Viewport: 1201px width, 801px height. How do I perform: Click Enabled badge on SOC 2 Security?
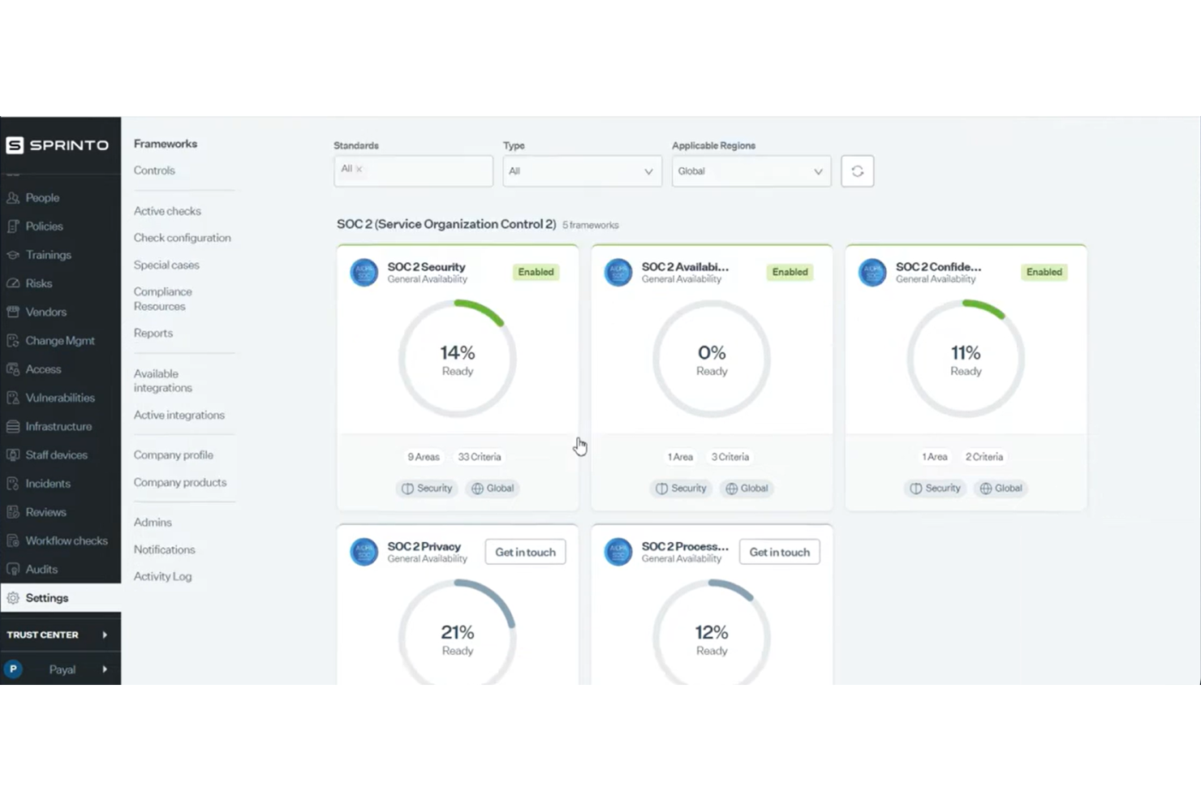pyautogui.click(x=536, y=272)
